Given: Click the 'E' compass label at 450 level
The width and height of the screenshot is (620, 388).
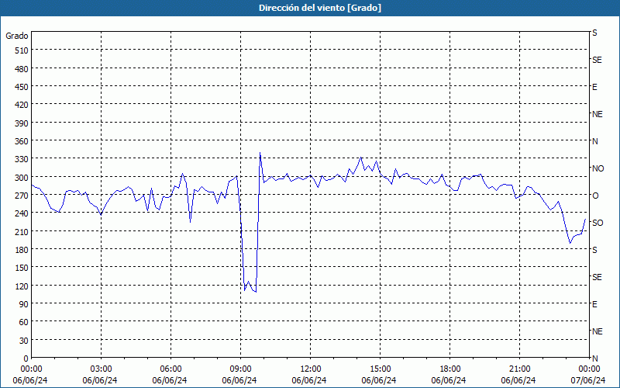Looking at the screenshot, I should [594, 87].
